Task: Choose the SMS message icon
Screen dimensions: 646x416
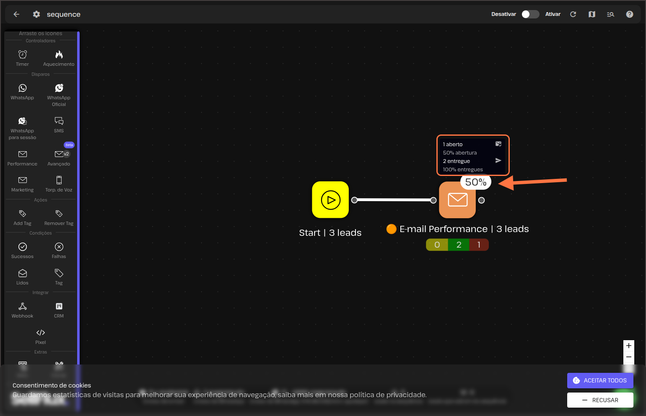Action: tap(59, 121)
